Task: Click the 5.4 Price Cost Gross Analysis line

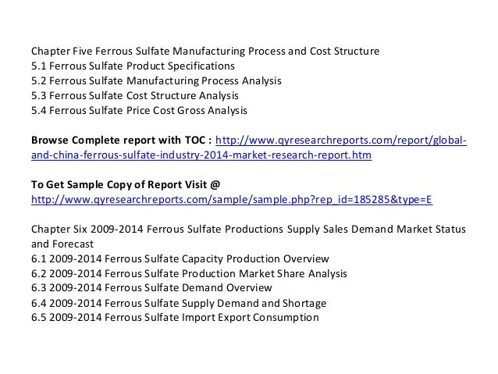Action: pyautogui.click(x=139, y=111)
